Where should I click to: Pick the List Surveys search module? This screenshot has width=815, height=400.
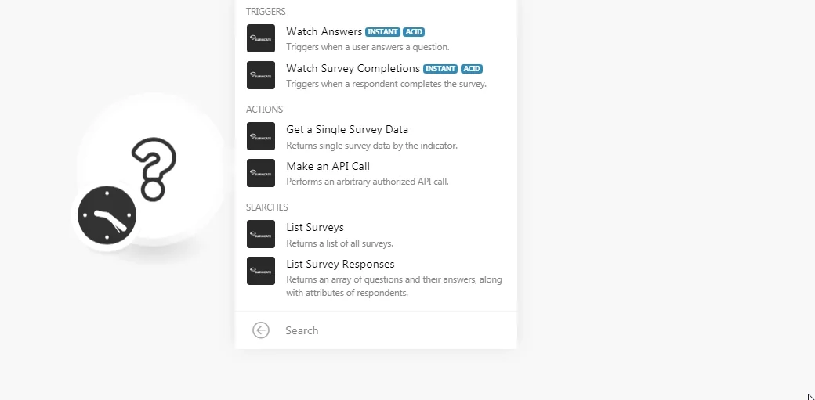(x=376, y=234)
